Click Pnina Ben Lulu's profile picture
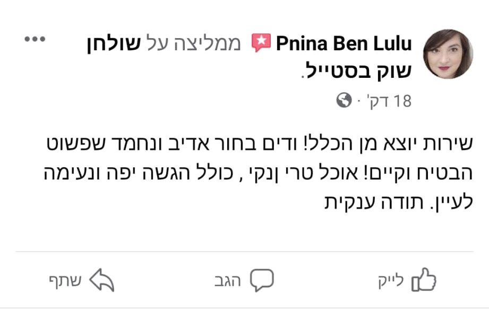489x314 pixels. pyautogui.click(x=448, y=54)
